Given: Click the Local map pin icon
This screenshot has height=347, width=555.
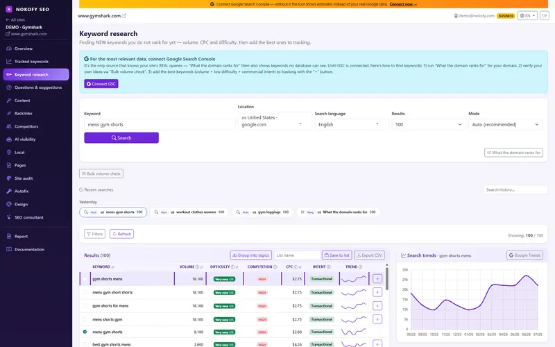Looking at the screenshot, I should (x=9, y=152).
